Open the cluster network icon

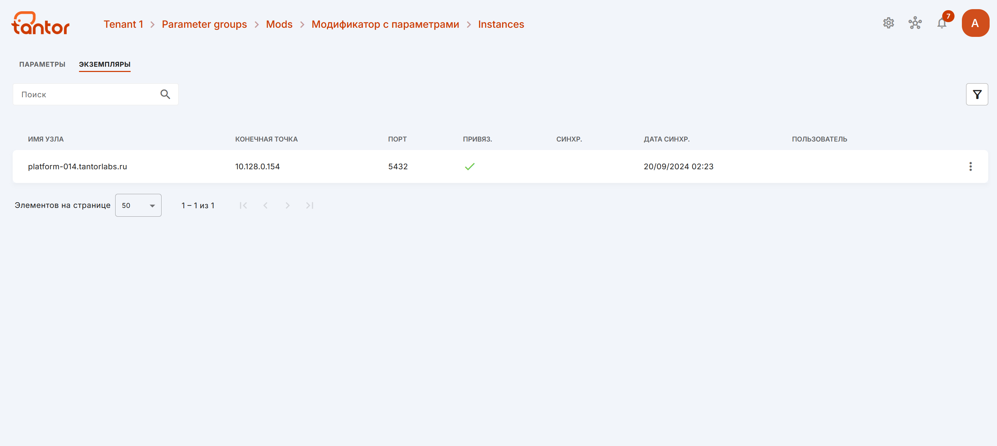pos(915,23)
